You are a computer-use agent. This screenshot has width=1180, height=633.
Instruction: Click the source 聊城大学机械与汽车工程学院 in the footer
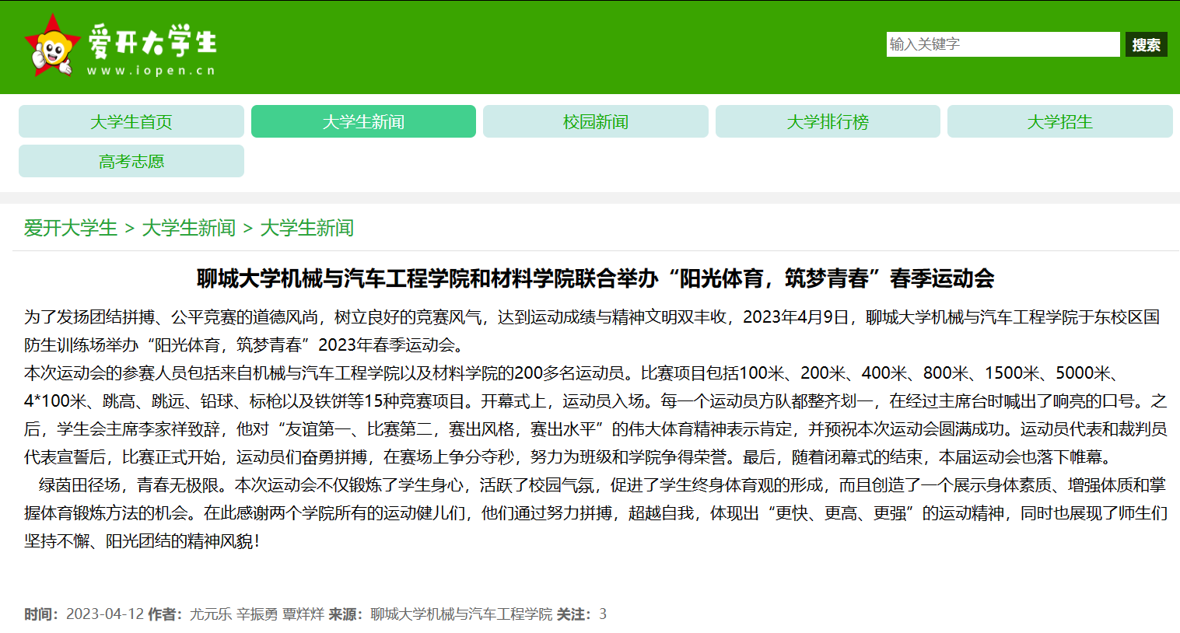tap(461, 614)
